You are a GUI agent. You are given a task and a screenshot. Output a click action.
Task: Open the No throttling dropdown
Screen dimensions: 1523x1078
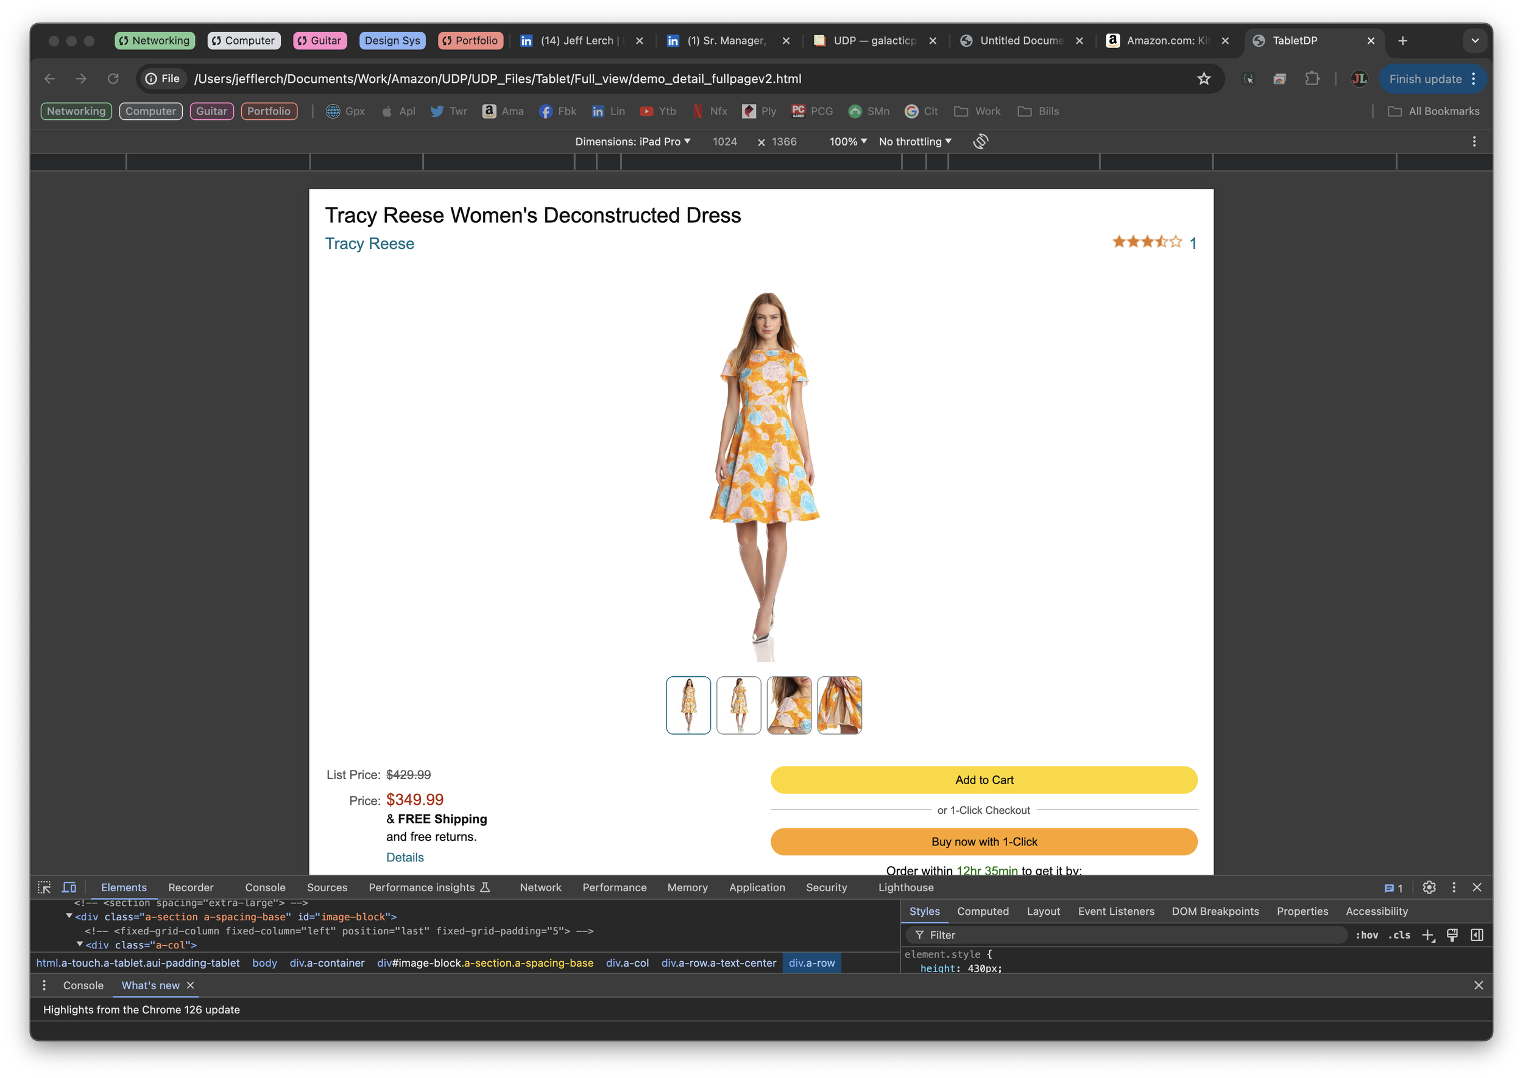[x=914, y=141]
